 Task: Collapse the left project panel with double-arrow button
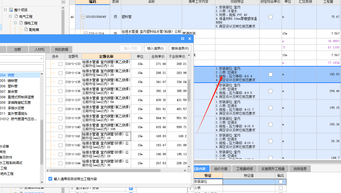[x=63, y=2]
